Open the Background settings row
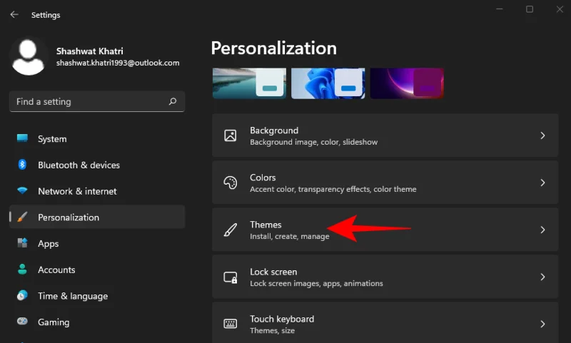The image size is (571, 343). coord(385,135)
